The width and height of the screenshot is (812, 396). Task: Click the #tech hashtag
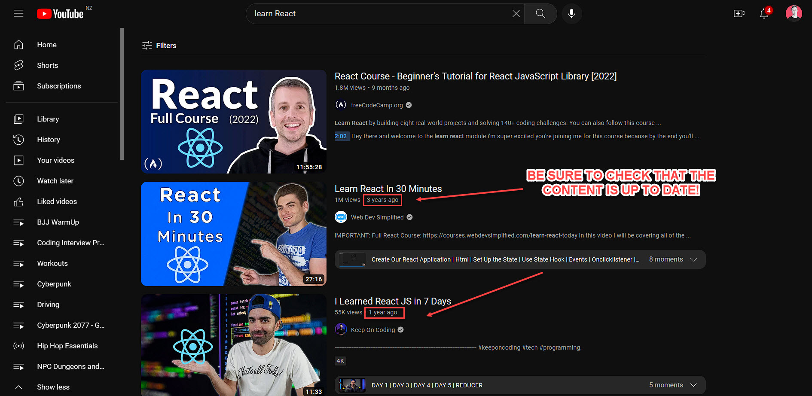click(530, 347)
